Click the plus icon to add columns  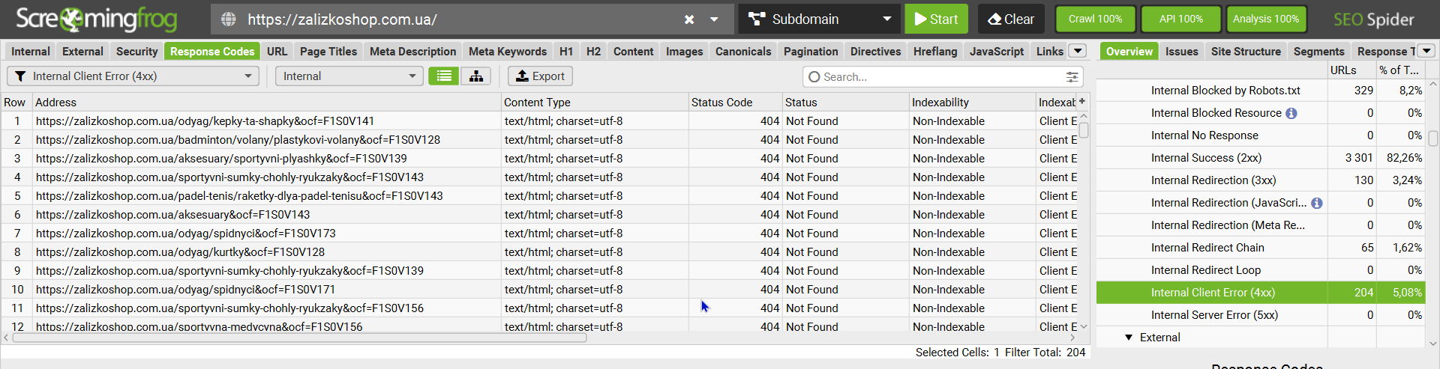coord(1082,101)
